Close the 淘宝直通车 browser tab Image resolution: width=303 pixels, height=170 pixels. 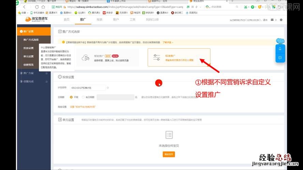227,1
